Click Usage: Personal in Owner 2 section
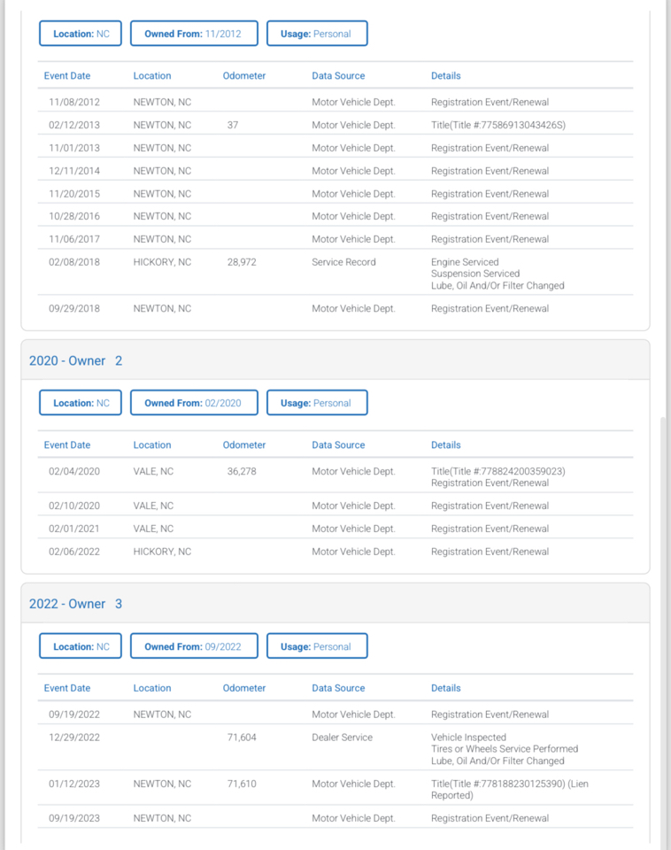 click(316, 403)
